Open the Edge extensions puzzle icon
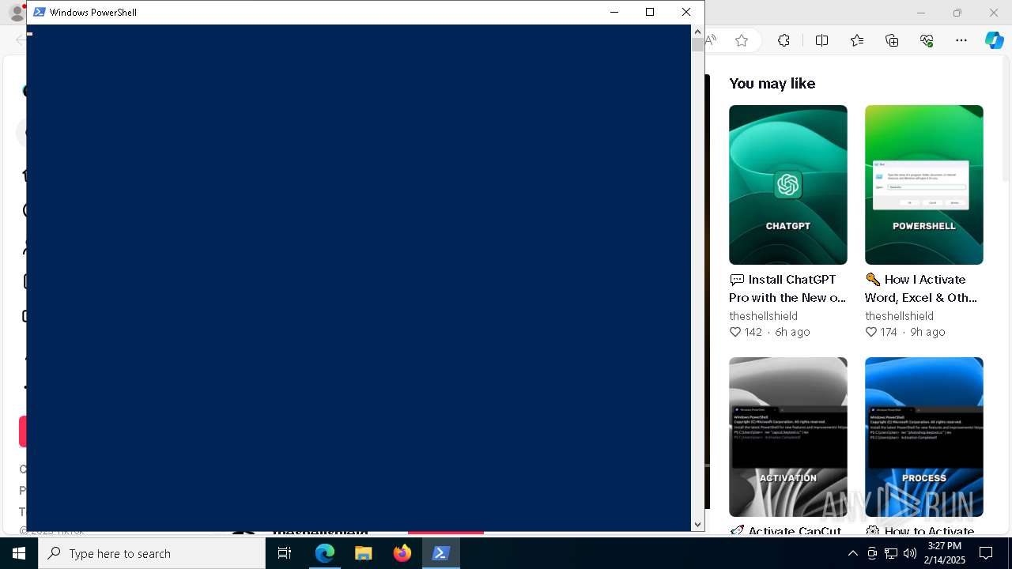Screen dimensions: 1012x569 [x=784, y=40]
